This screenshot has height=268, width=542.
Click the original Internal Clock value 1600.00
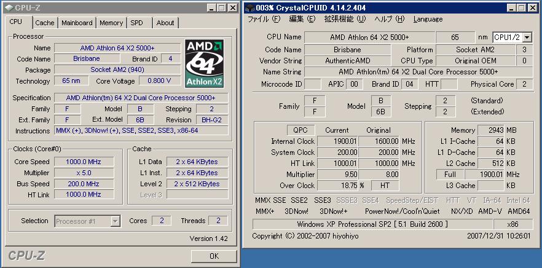(379, 141)
